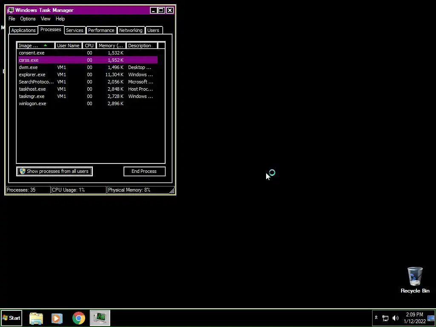
Task: Select the Processes tab
Action: tap(51, 29)
